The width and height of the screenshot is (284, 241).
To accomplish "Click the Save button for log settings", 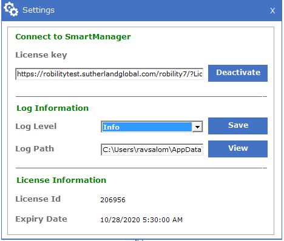I will [x=238, y=126].
